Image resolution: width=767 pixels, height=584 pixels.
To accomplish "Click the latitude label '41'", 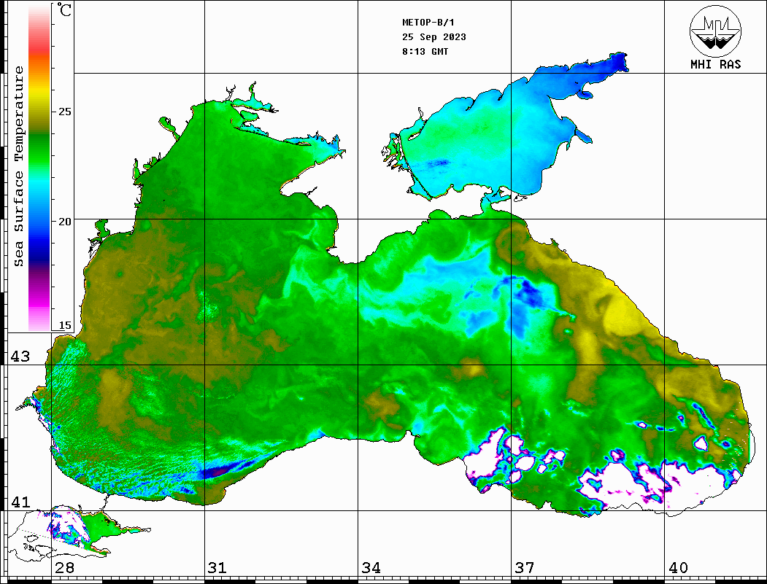I will (20, 502).
